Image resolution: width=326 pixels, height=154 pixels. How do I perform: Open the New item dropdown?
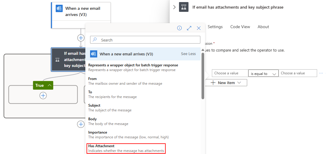[226, 83]
